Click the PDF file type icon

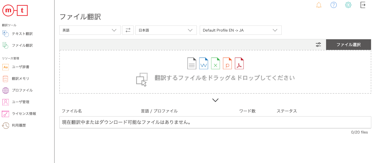[x=239, y=63]
